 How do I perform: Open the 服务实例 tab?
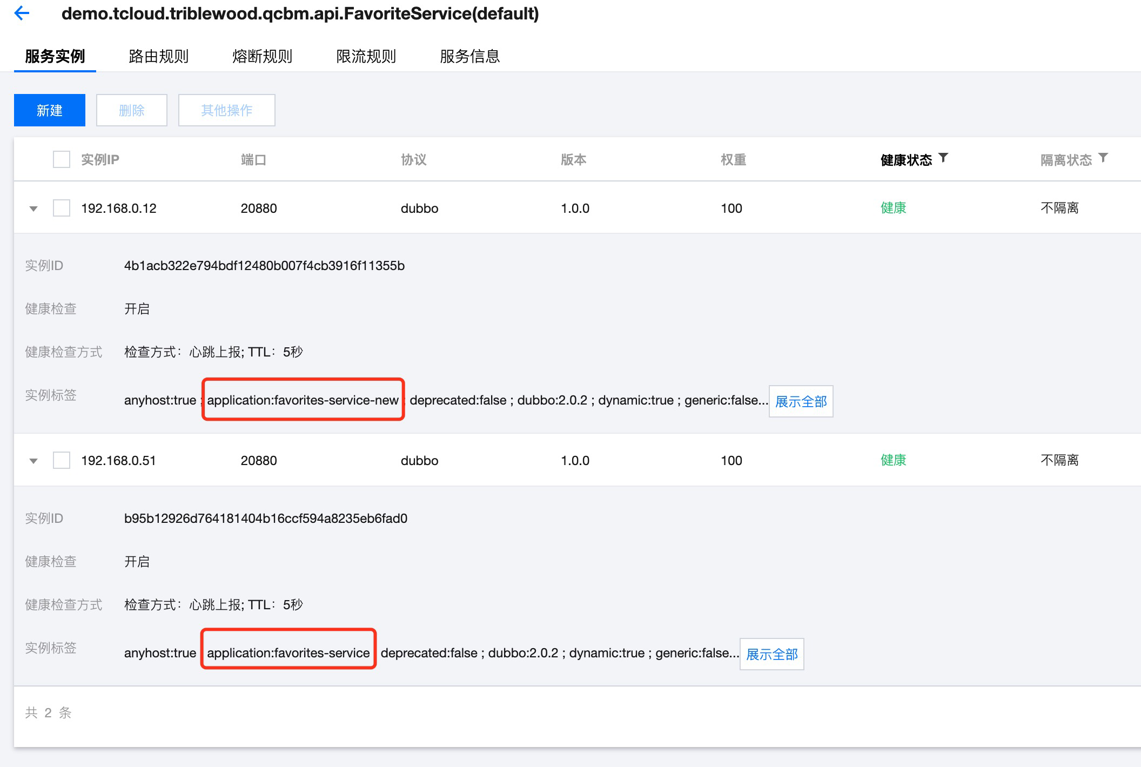pos(55,56)
